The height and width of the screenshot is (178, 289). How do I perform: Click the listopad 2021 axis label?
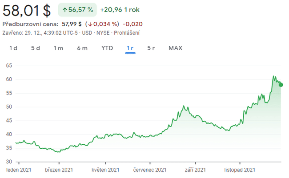[240, 170]
